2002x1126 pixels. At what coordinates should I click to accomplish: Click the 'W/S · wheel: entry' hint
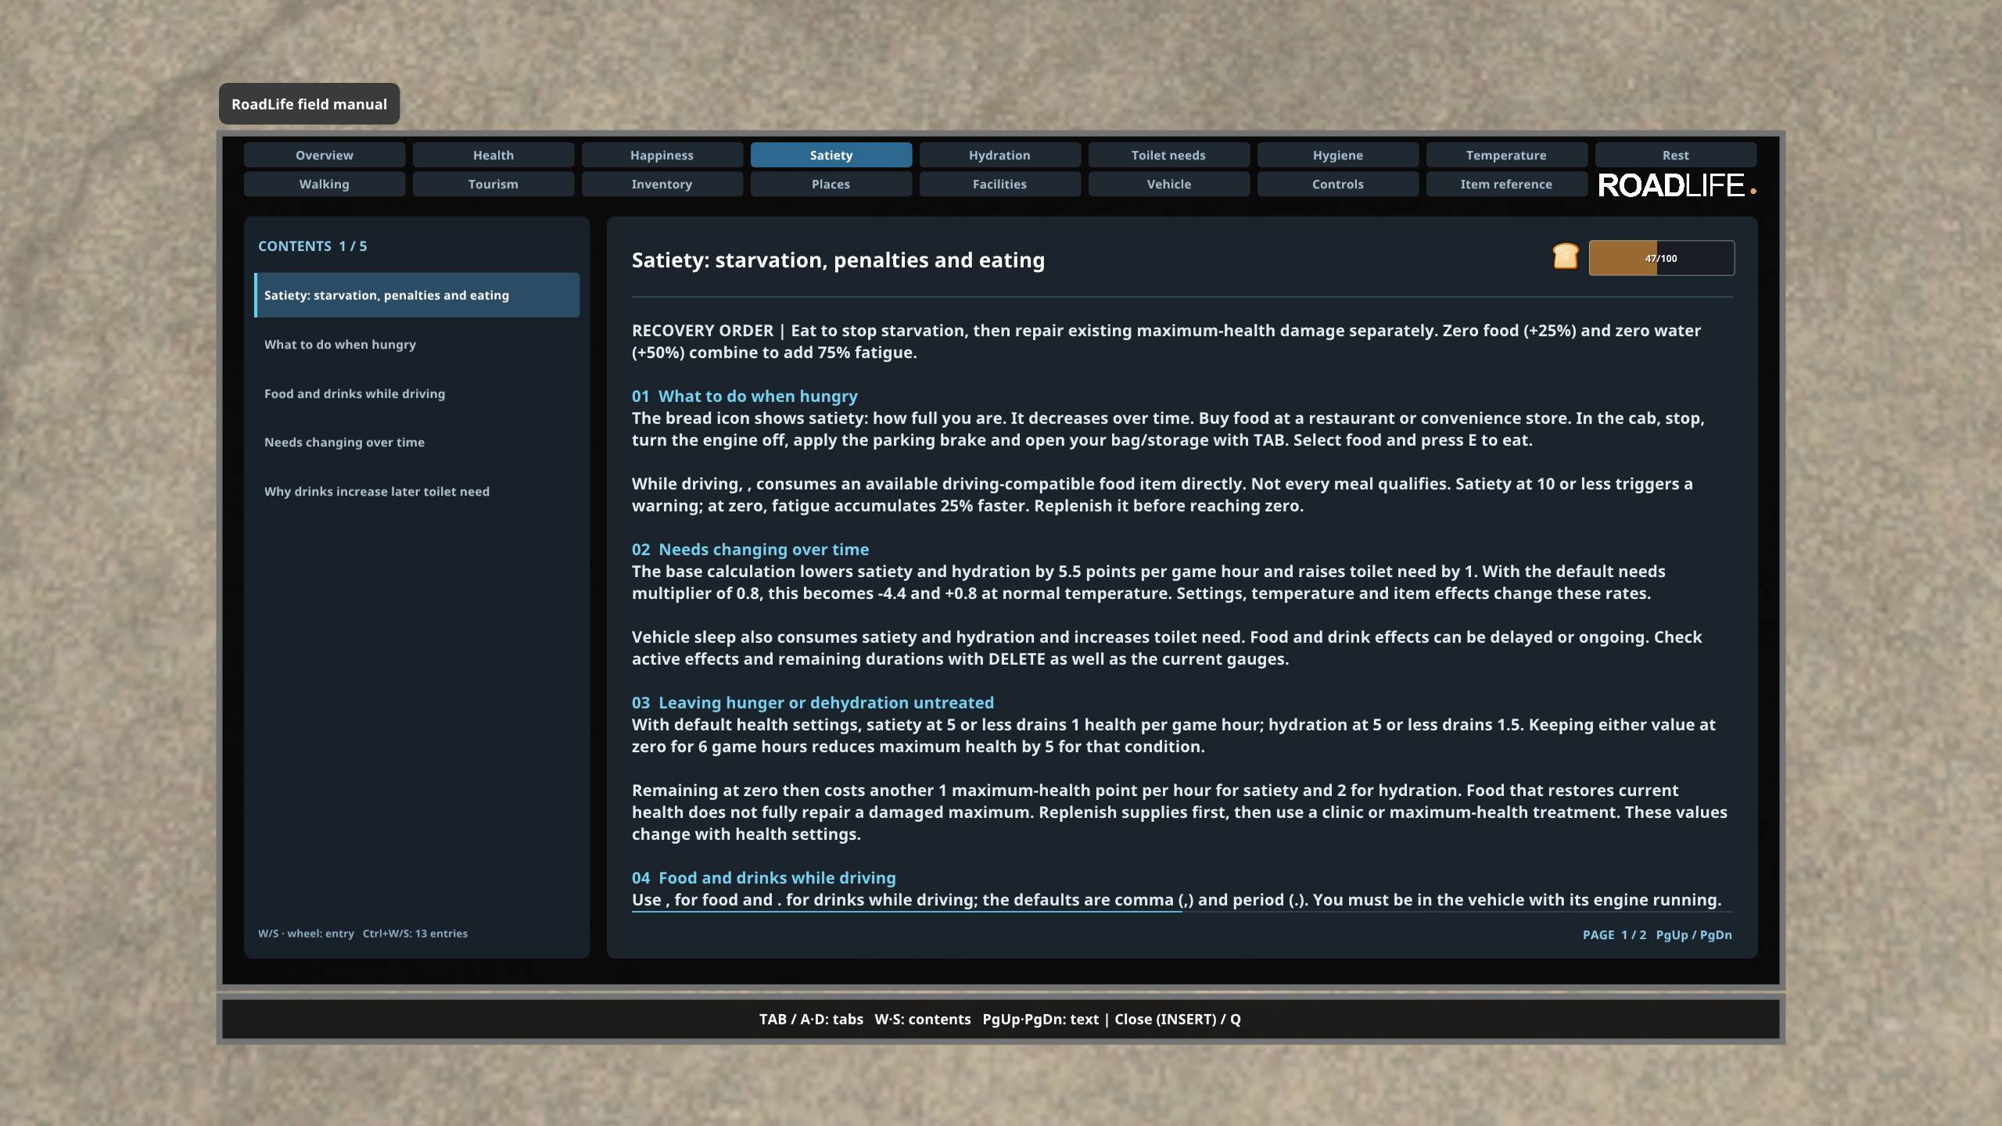[x=306, y=933]
